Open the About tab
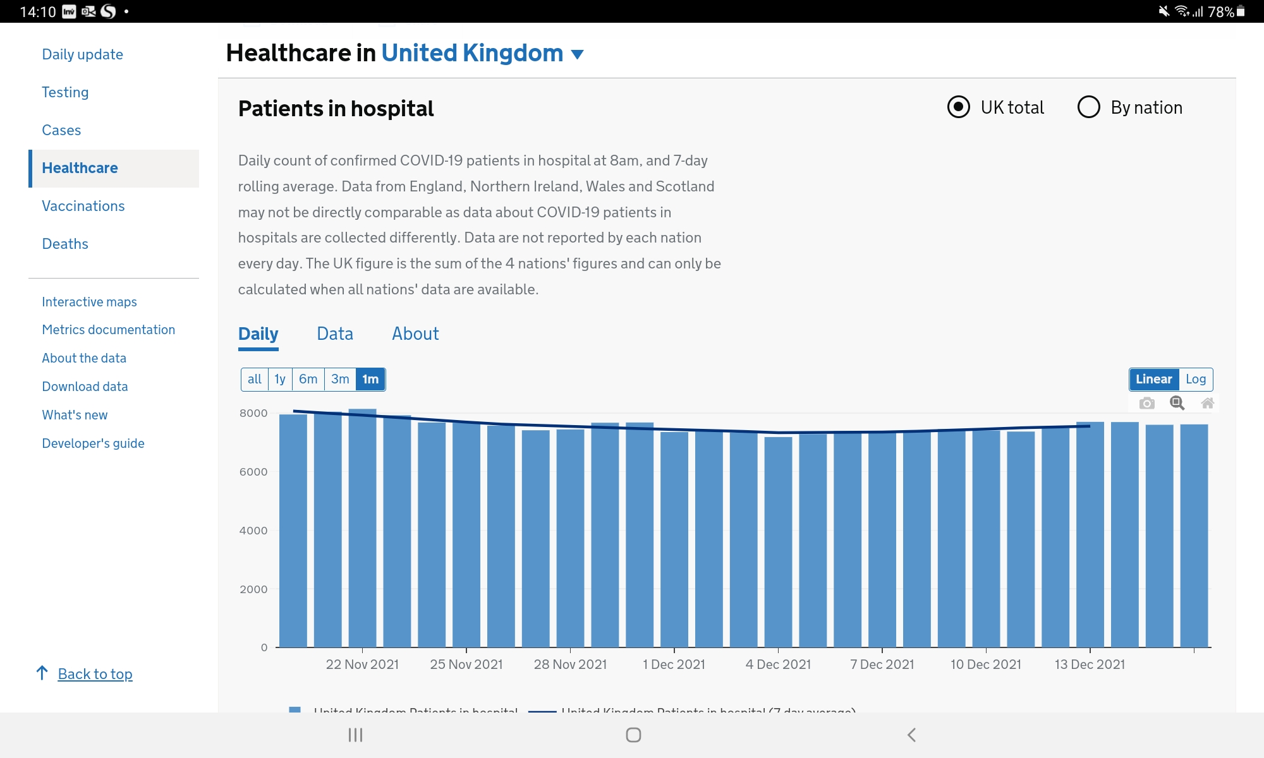Viewport: 1264px width, 758px height. tap(415, 334)
